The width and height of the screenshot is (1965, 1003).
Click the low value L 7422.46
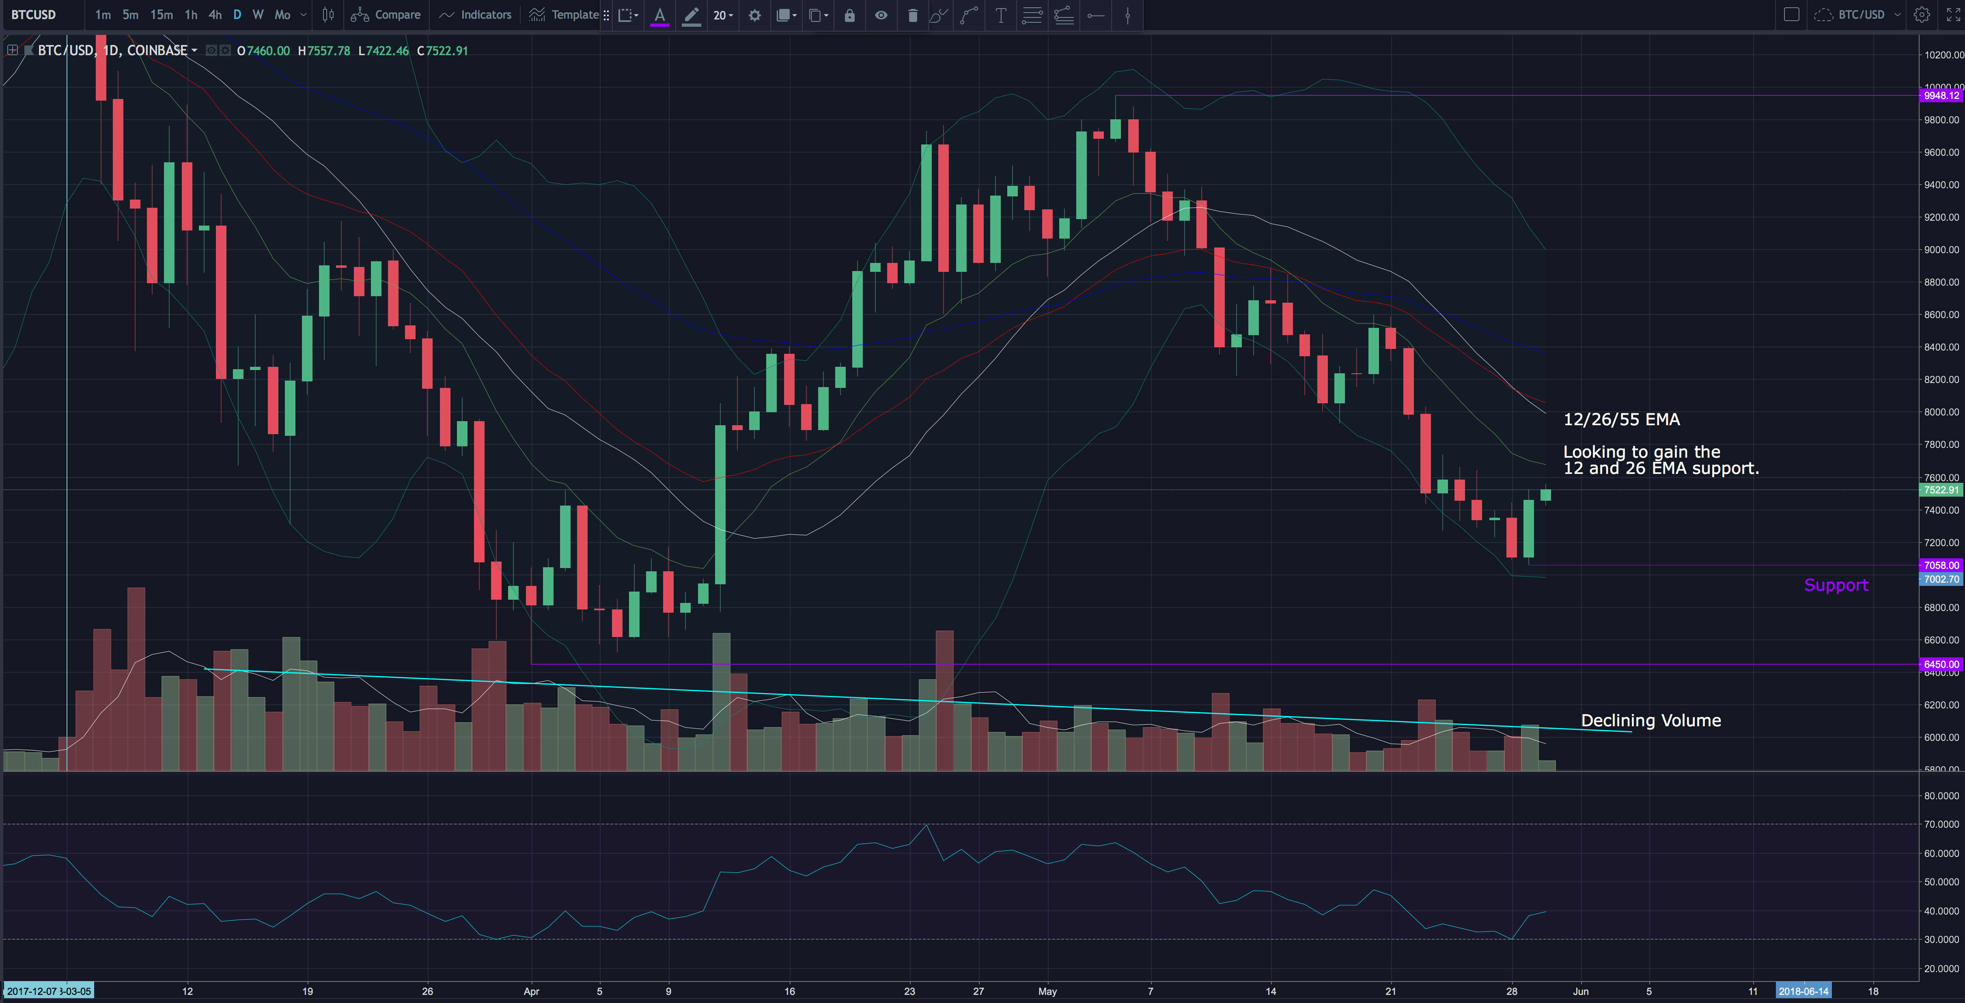384,50
